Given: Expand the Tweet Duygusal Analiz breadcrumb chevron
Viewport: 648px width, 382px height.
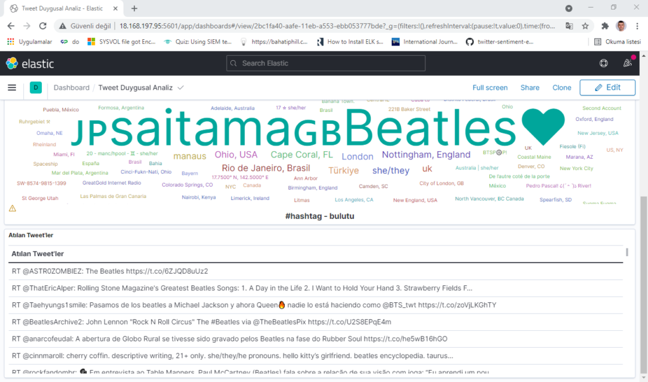Looking at the screenshot, I should click(180, 87).
